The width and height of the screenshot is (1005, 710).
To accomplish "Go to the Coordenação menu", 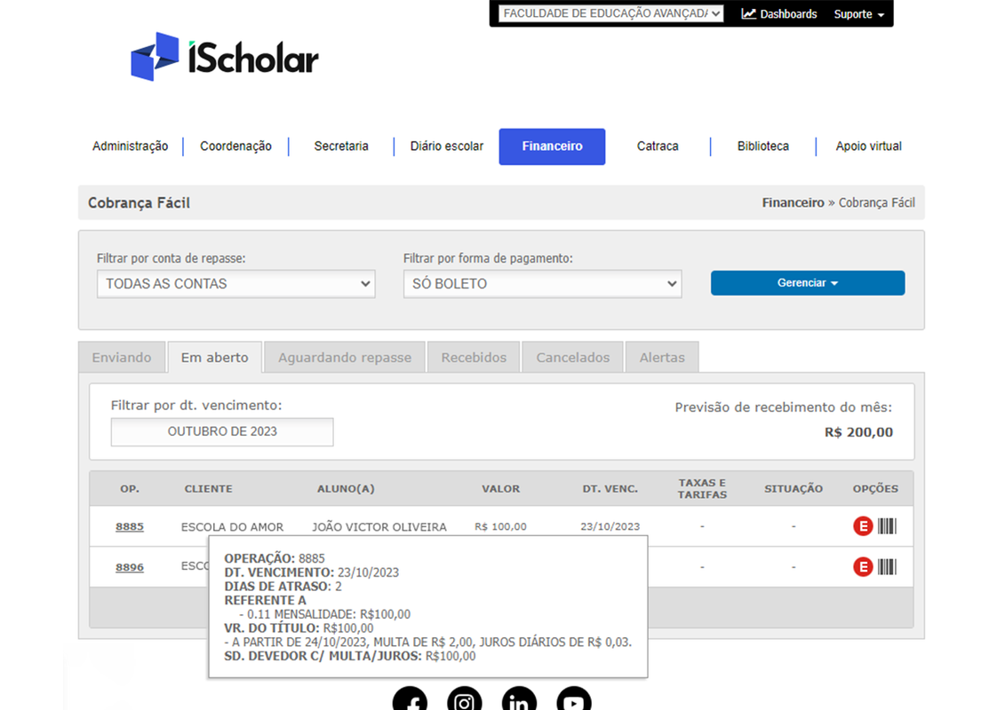I will pyautogui.click(x=235, y=146).
